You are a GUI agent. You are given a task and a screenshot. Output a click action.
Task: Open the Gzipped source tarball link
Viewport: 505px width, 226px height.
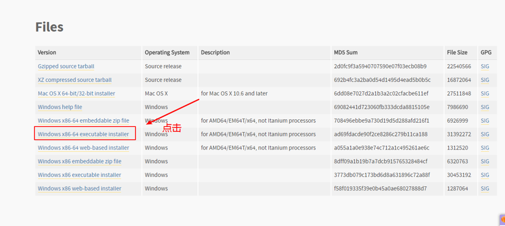coord(66,66)
